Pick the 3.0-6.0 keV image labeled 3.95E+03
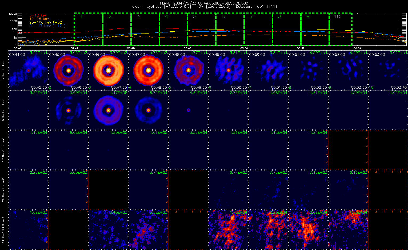 coord(68,70)
